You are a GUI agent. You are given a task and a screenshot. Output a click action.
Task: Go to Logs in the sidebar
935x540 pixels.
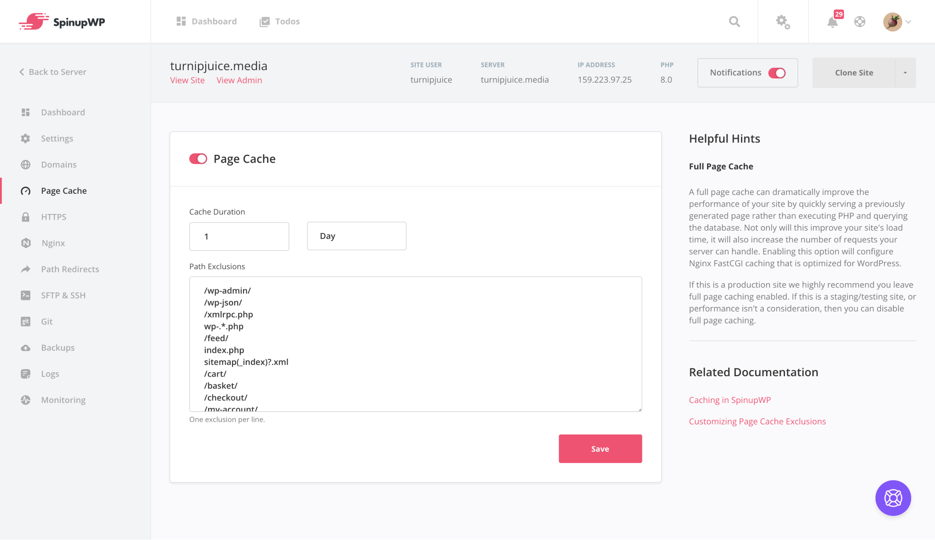50,373
